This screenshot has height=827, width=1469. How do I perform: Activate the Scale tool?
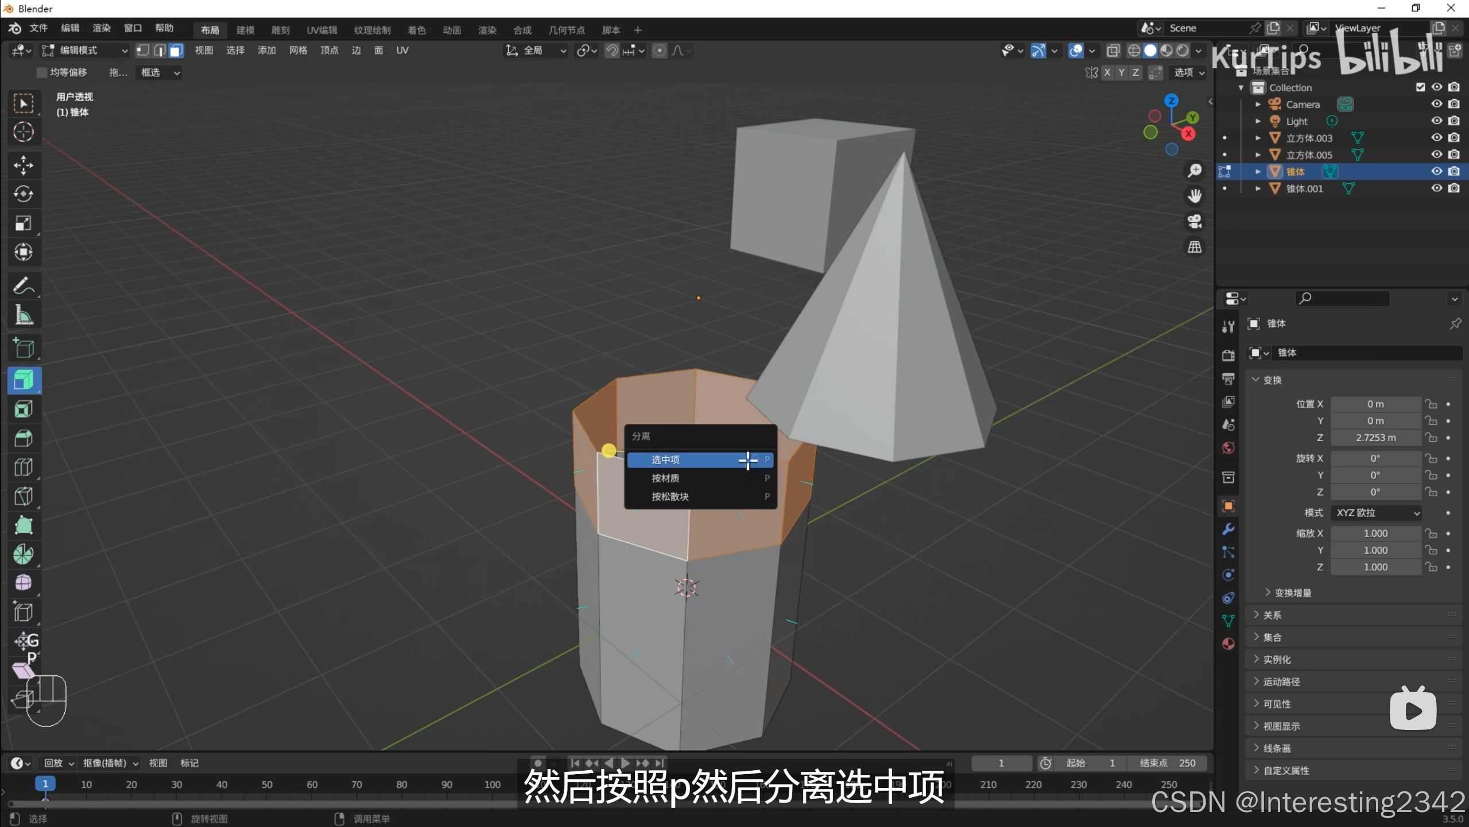click(x=23, y=223)
